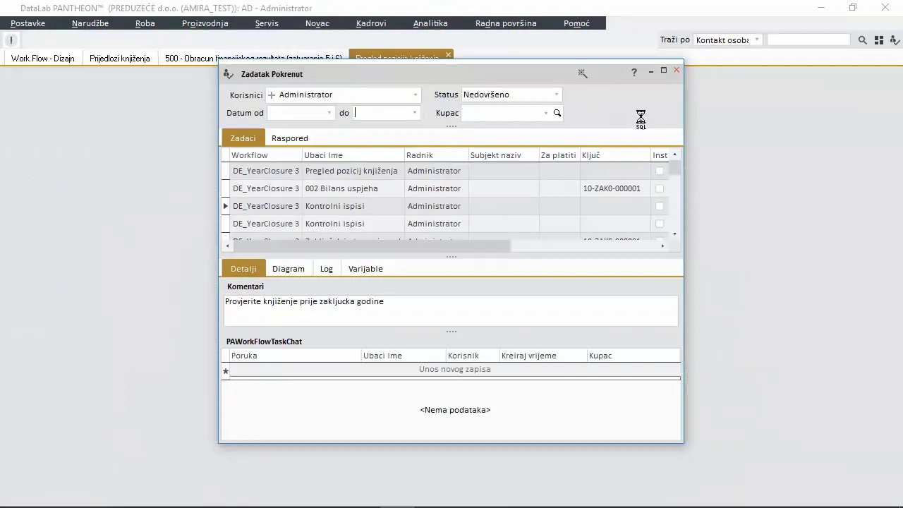The height and width of the screenshot is (508, 903).
Task: Open the Status Nedovršeno dropdown
Action: tap(556, 95)
